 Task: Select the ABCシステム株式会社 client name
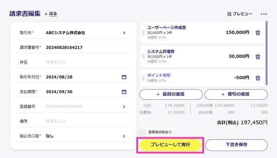(x=65, y=33)
